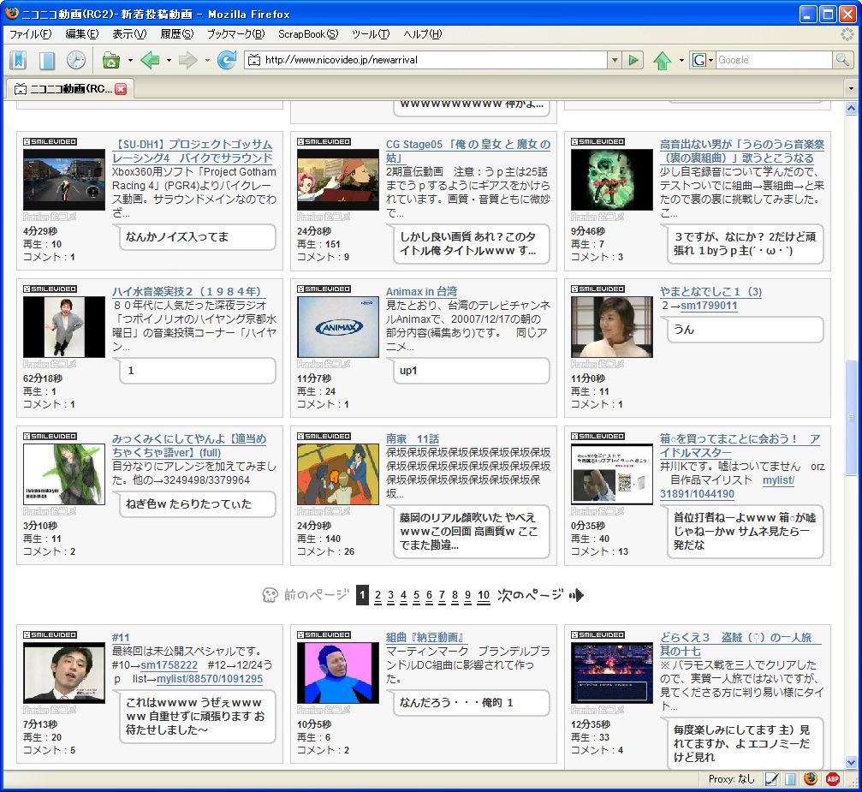Open the 組曲『納豆動画』 link
Viewport: 862px width, 792px height.
[425, 637]
